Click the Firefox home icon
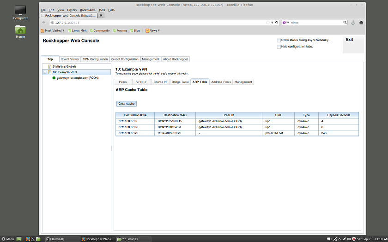This screenshot has width=388, height=242. 361,22
